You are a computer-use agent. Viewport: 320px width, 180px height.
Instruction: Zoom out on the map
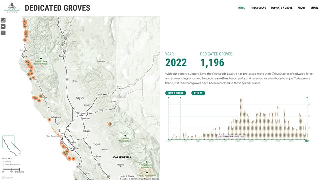[x=3, y=33]
